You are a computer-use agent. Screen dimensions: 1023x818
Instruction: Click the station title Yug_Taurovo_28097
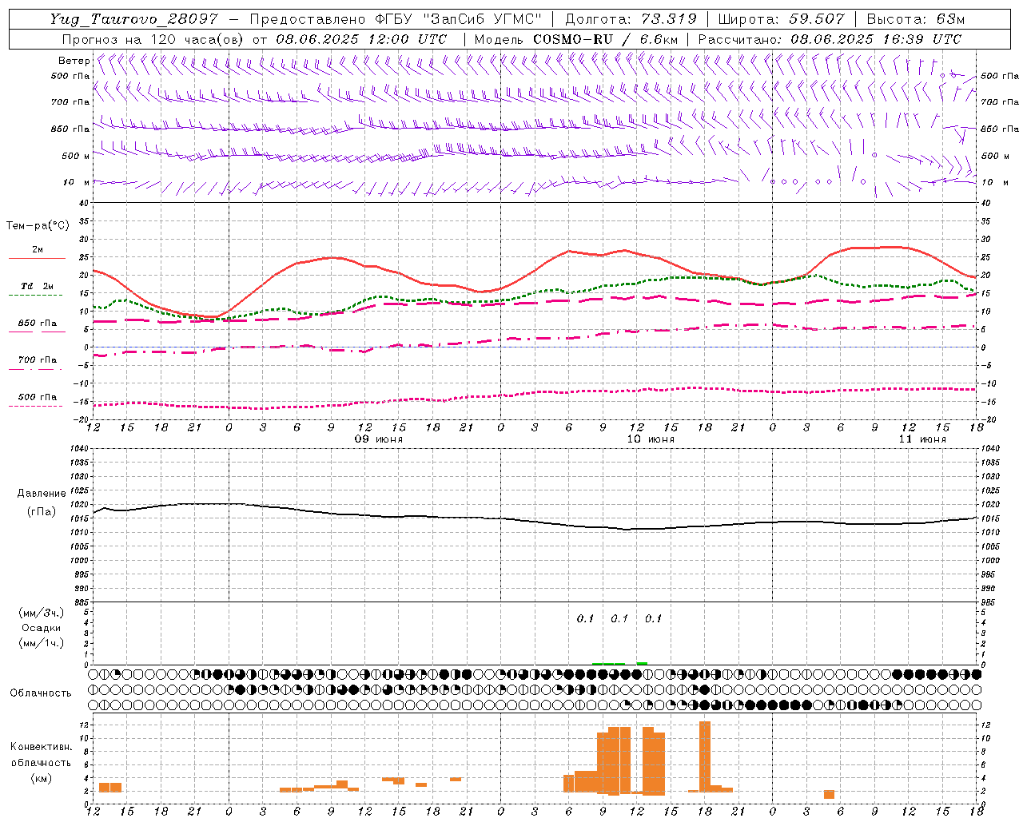point(133,19)
